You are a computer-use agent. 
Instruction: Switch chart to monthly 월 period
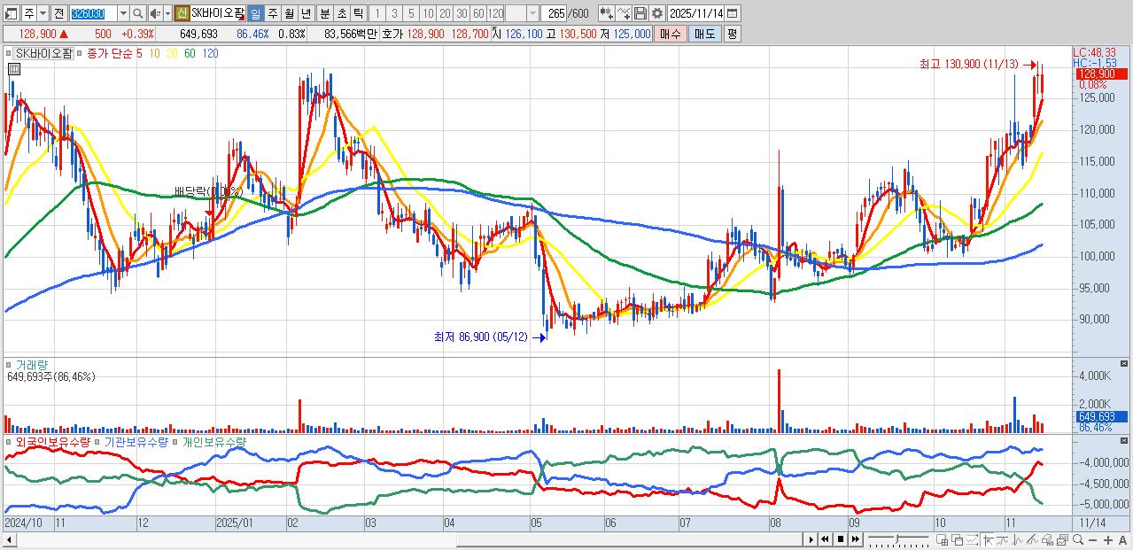(289, 13)
